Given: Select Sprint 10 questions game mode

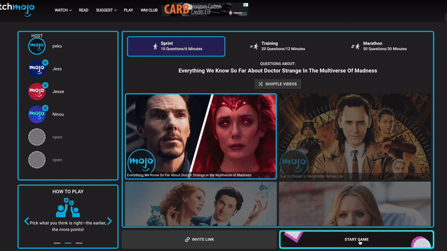Looking at the screenshot, I should point(176,46).
